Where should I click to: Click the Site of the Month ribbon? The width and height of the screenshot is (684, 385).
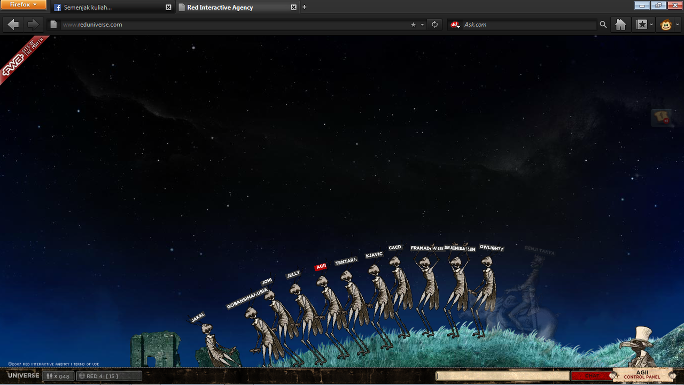click(21, 58)
